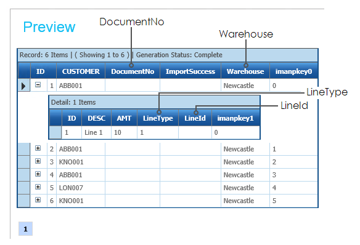Click the AMT detail column header
360x245 pixels.
click(124, 118)
